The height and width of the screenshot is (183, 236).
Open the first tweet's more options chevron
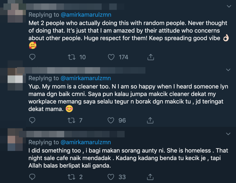[x=229, y=6]
